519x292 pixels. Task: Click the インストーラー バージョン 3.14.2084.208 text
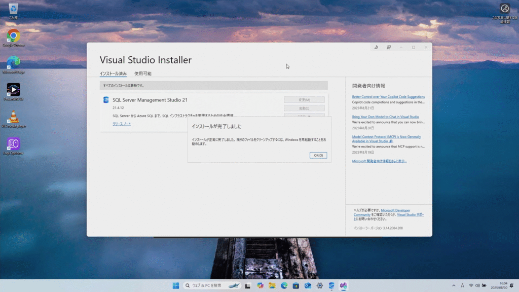tap(378, 228)
